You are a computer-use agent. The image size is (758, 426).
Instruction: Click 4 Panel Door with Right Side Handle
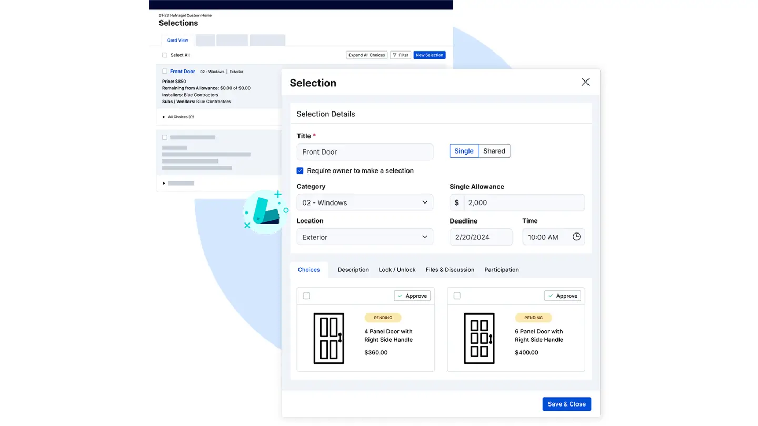388,336
